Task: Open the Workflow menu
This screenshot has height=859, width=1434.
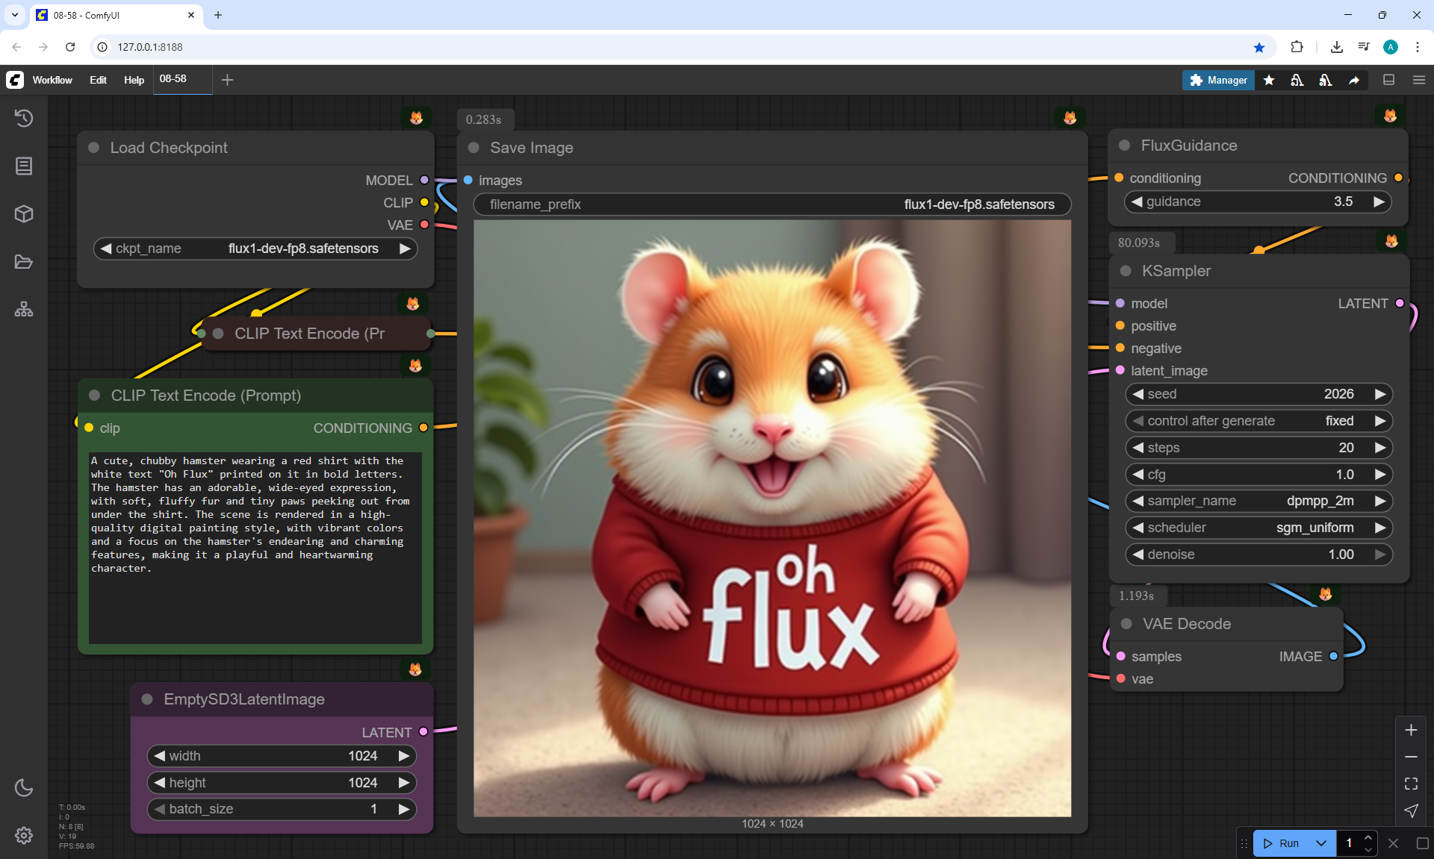Action: click(52, 80)
